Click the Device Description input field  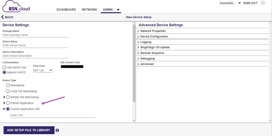coord(35,56)
